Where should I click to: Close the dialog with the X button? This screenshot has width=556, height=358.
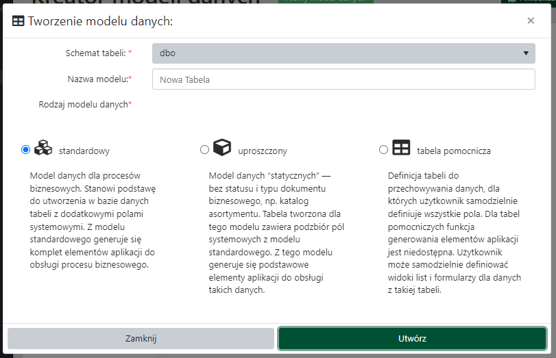(531, 21)
